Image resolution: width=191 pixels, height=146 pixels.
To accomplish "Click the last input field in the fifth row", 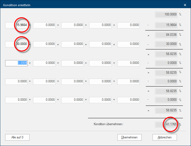I will [128, 100].
